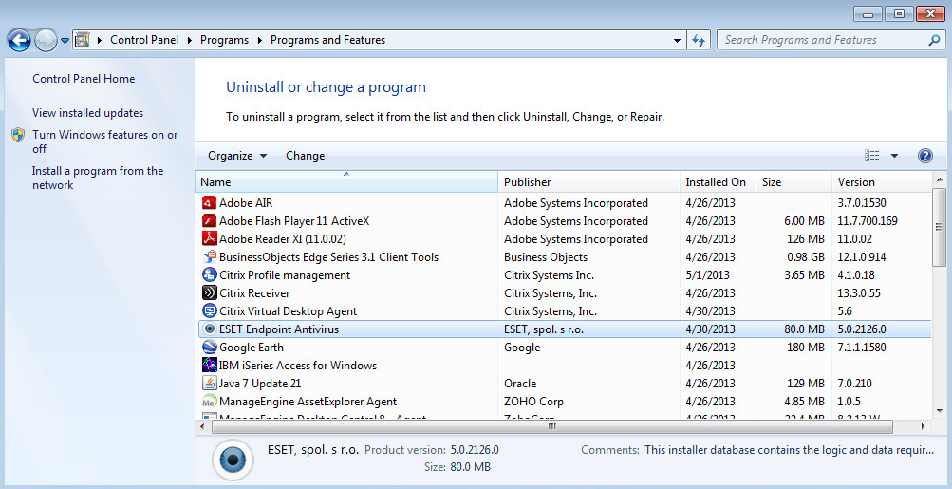952x489 pixels.
Task: Expand arrow before Control Panel breadcrumb
Action: (x=100, y=40)
